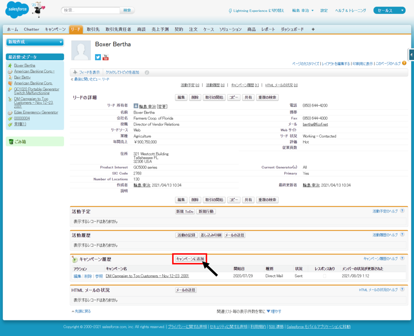Click the icon beside 00000004 recent item
414x336 pixels.
10,118
